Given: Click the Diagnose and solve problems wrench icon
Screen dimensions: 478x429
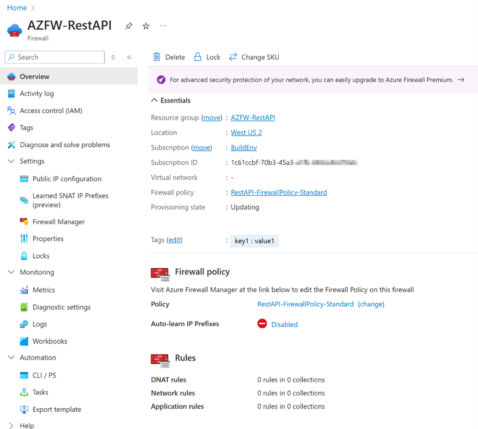Looking at the screenshot, I should click(x=11, y=144).
